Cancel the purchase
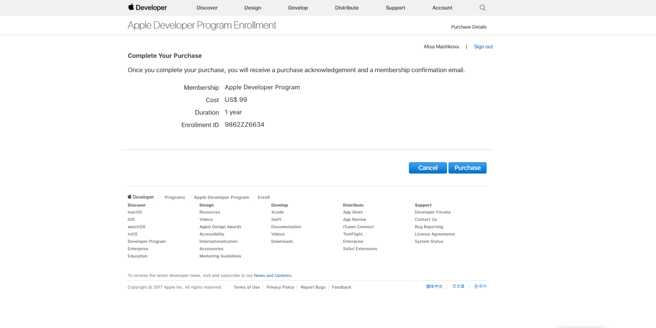 [x=428, y=168]
